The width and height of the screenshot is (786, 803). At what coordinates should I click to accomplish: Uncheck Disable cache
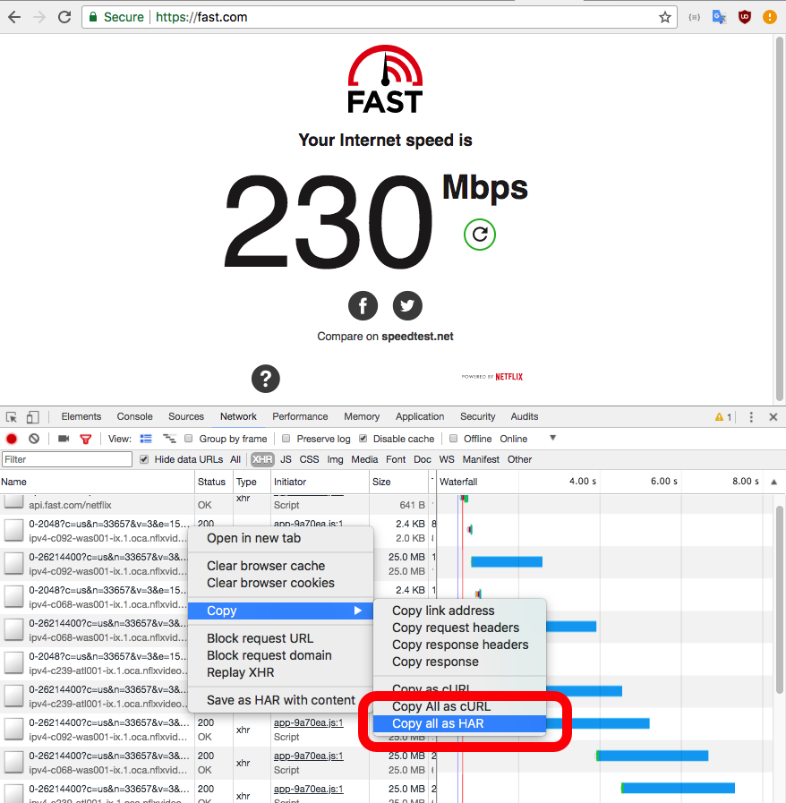point(363,439)
